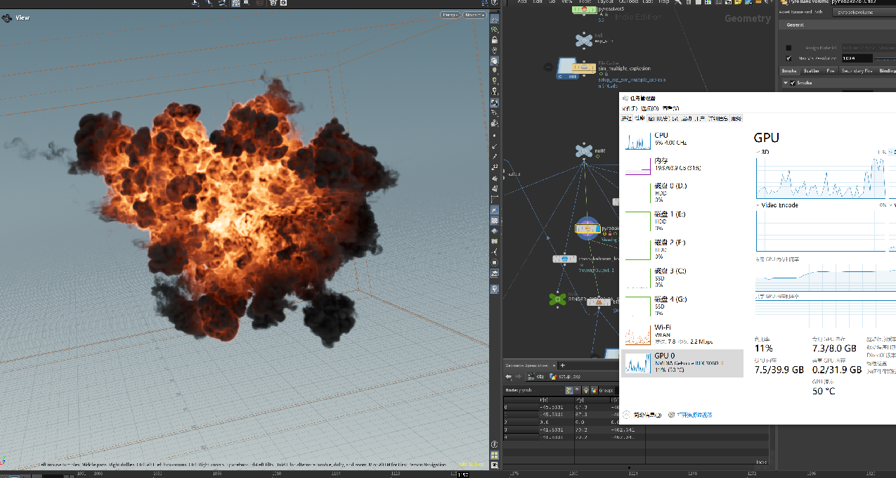
Task: Toggle the Max Vis Resolution checkbox
Action: pyautogui.click(x=788, y=58)
